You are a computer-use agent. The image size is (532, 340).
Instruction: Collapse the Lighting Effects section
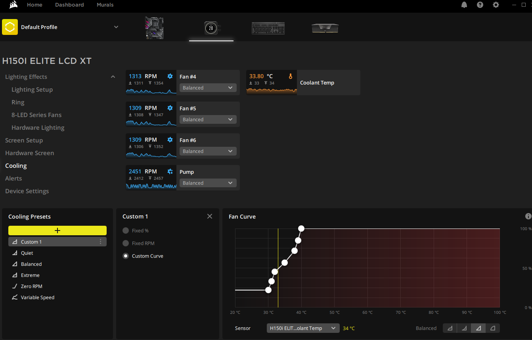point(113,77)
